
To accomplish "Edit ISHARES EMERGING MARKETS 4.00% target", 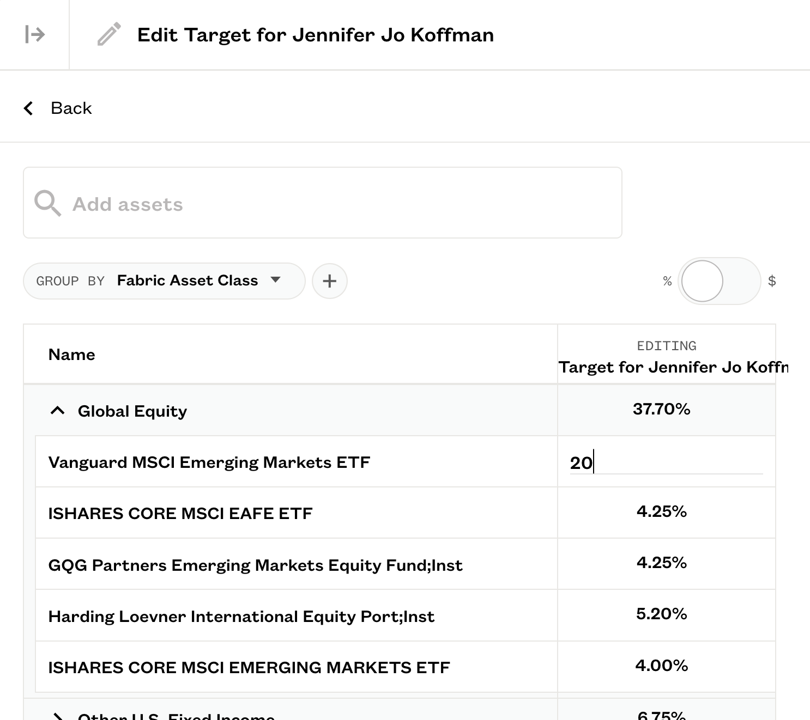I will [x=662, y=666].
